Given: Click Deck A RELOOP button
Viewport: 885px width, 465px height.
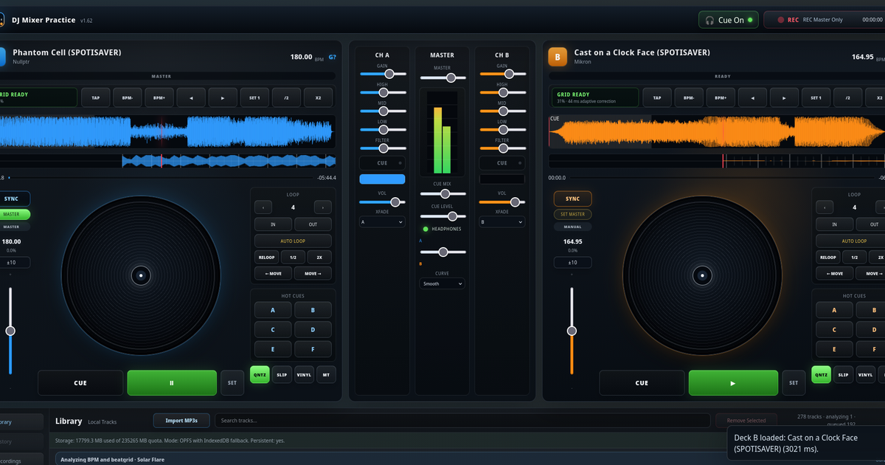Looking at the screenshot, I should pyautogui.click(x=266, y=257).
